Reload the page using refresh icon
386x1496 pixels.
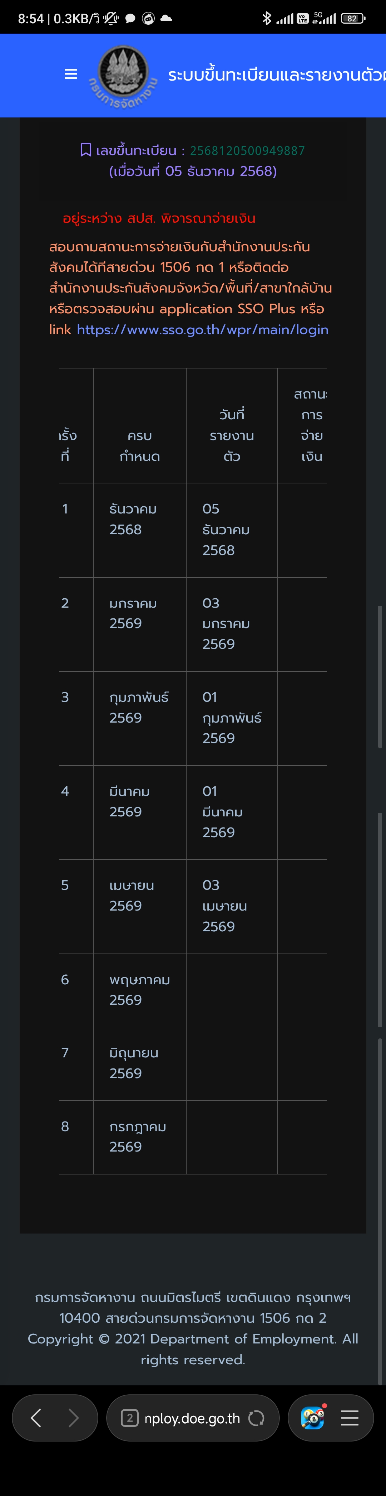pos(256,1418)
